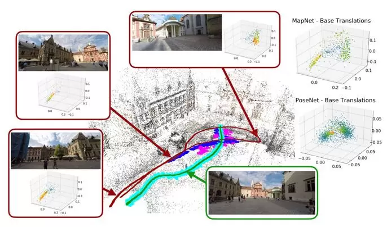The image size is (387, 227).
Task: Select the bottom-left photo with blue glass building
Action: [55, 151]
